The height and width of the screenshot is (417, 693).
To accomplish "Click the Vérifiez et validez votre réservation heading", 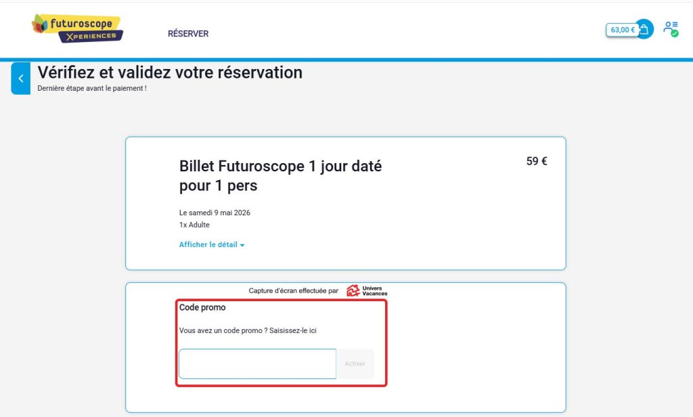I will [x=170, y=72].
